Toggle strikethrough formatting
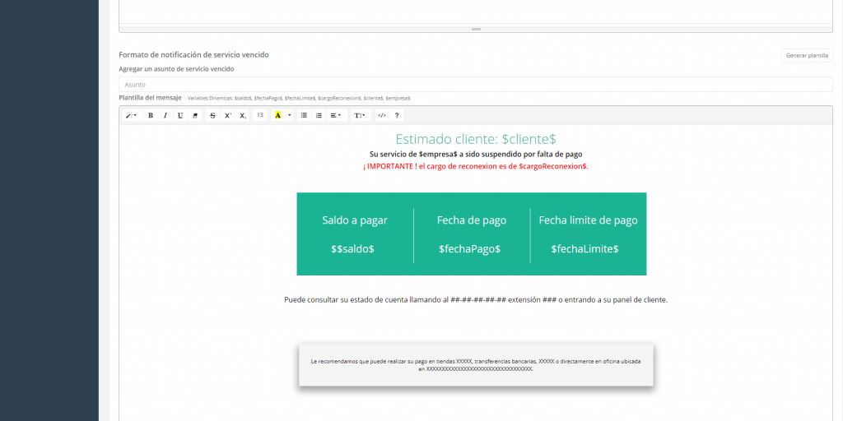The height and width of the screenshot is (421, 843). click(x=213, y=115)
